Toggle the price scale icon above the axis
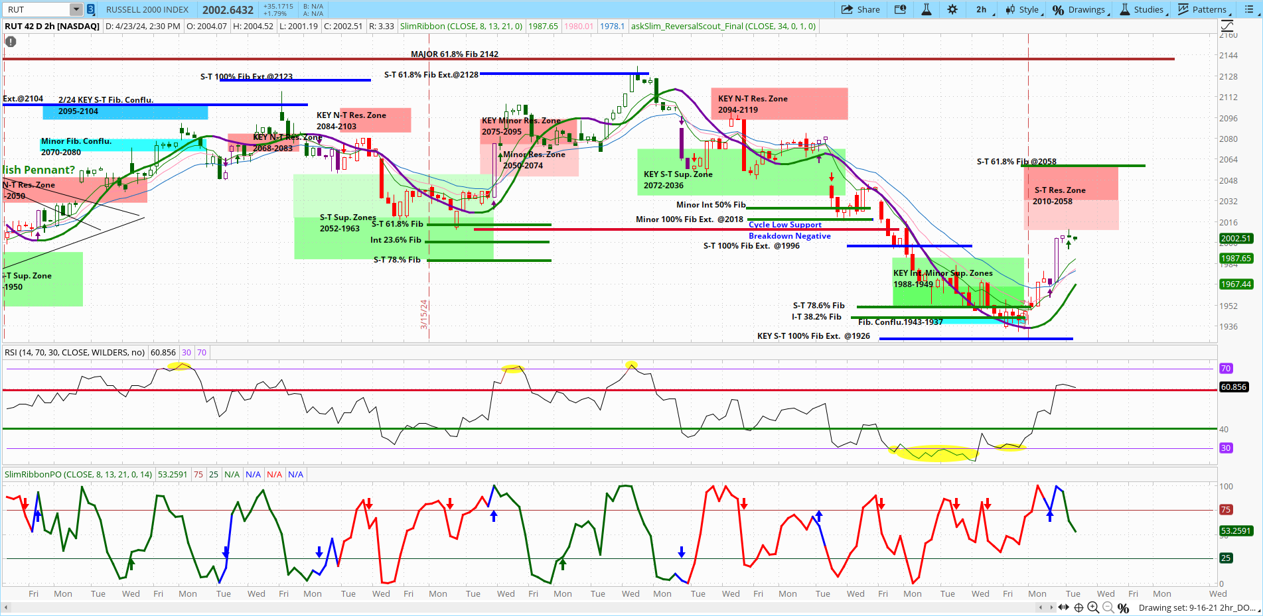 pos(1226,25)
